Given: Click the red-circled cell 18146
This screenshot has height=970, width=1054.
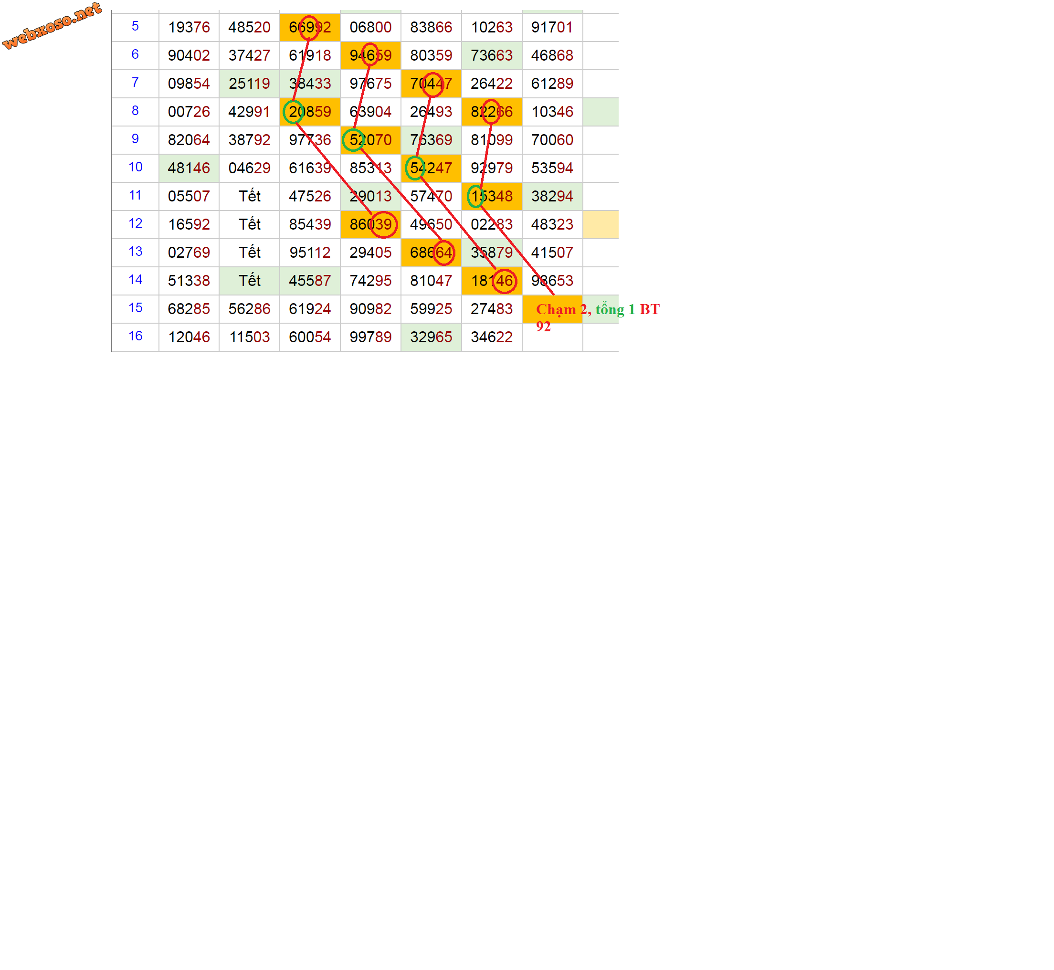Looking at the screenshot, I should click(x=491, y=281).
